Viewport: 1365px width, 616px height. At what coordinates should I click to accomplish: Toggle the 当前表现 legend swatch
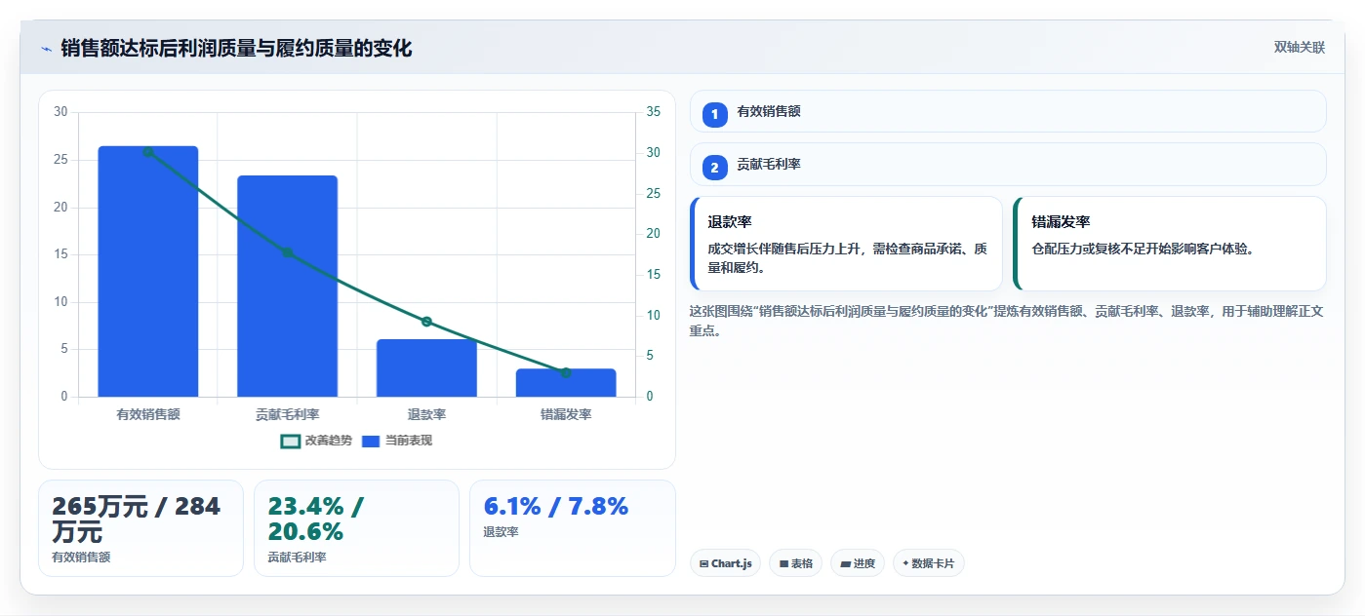[370, 441]
